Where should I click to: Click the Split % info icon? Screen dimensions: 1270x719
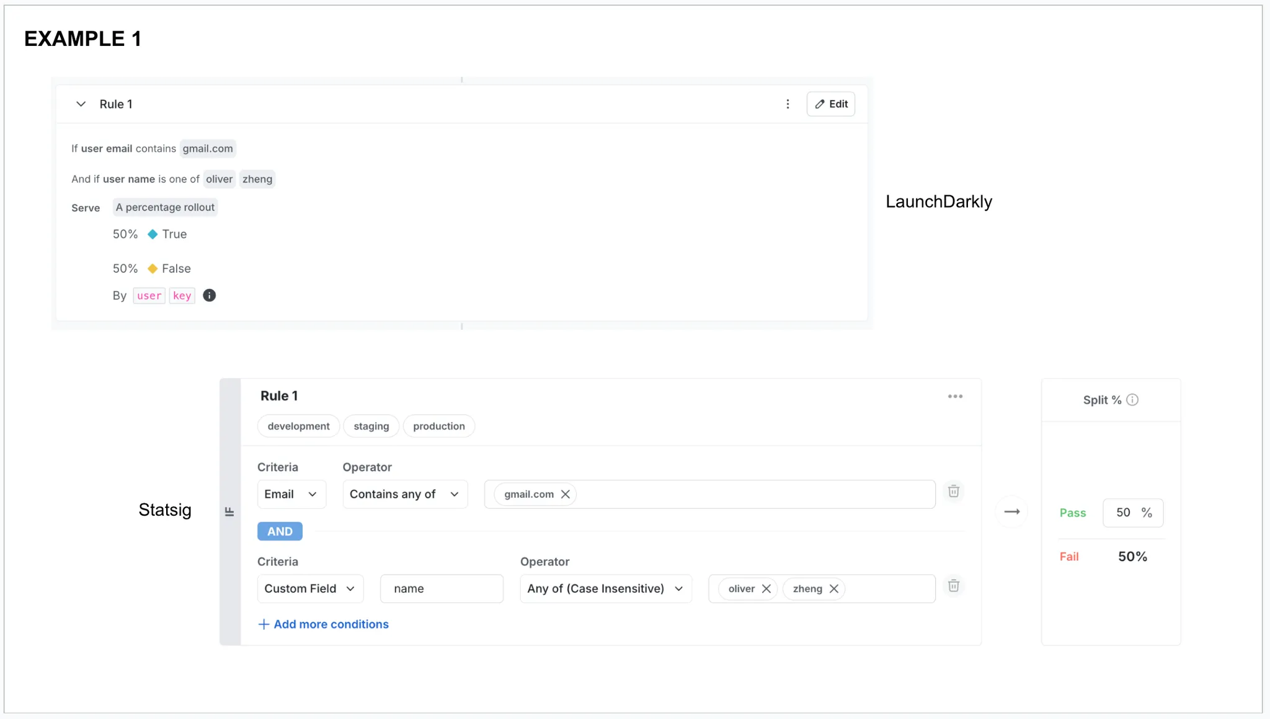click(x=1133, y=400)
